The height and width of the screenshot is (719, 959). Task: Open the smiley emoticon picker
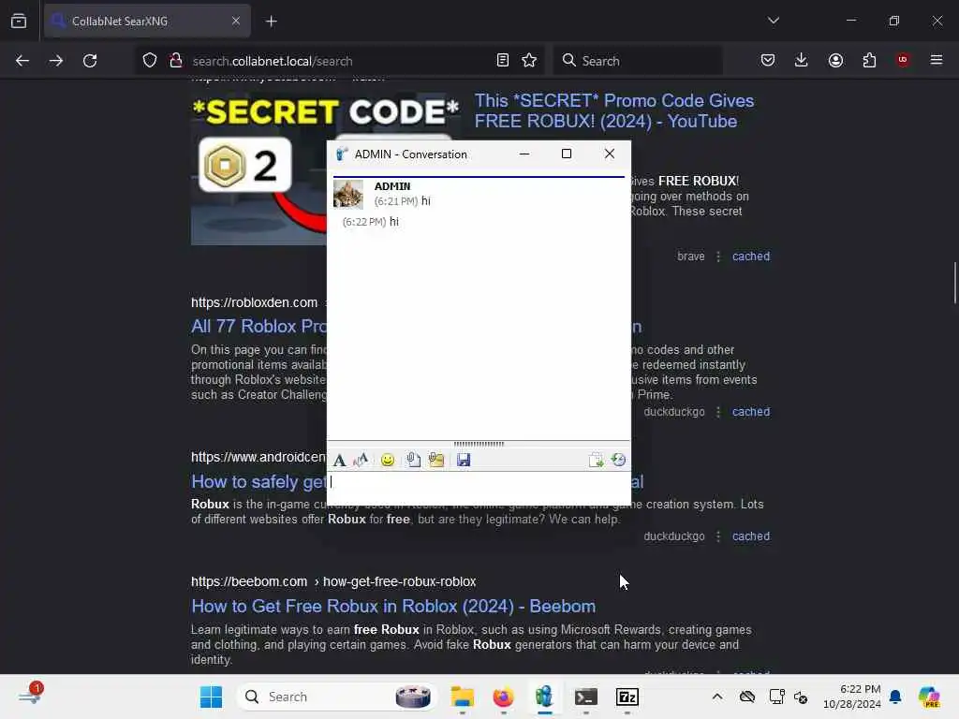[387, 460]
